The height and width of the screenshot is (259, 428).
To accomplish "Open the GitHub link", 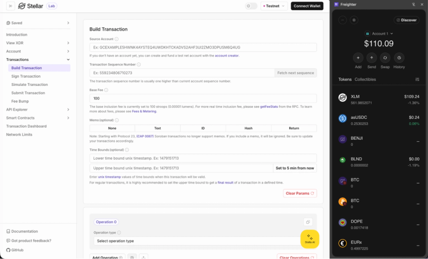I will (14, 250).
